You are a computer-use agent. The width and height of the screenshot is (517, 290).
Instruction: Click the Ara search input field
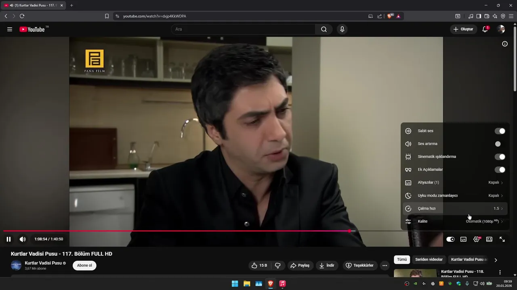[243, 29]
